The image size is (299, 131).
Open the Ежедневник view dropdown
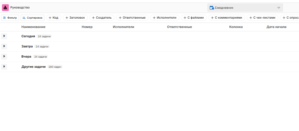[x=245, y=8]
